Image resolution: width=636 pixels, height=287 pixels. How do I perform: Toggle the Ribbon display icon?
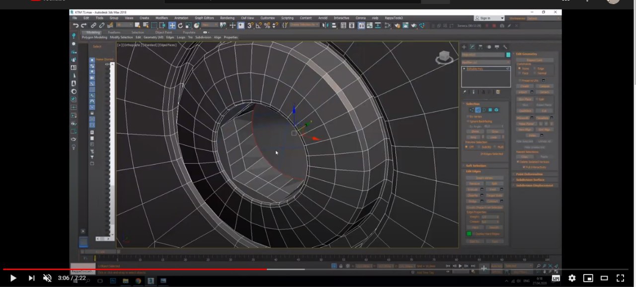[362, 25]
